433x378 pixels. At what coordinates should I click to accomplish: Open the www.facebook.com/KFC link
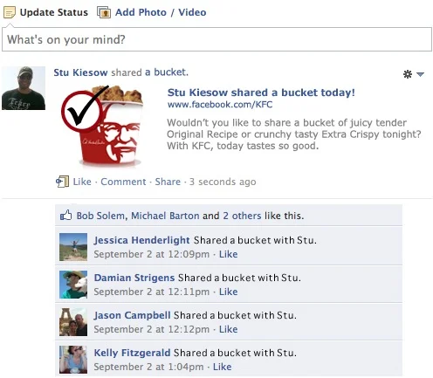click(x=220, y=105)
